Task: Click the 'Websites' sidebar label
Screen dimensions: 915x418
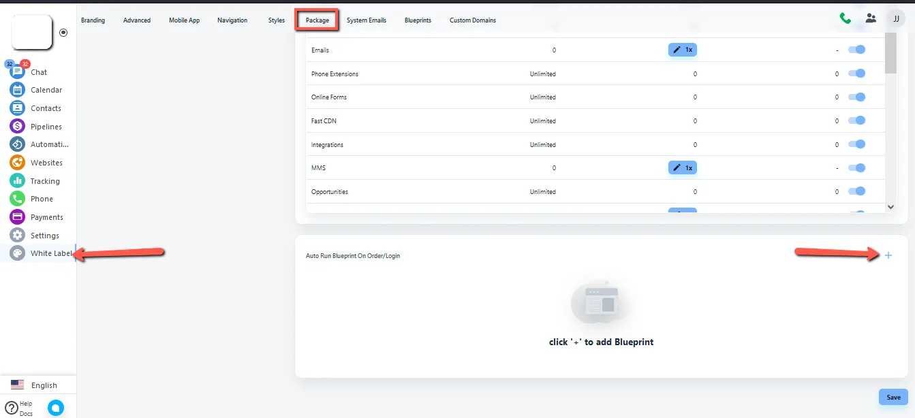Action: (x=46, y=163)
